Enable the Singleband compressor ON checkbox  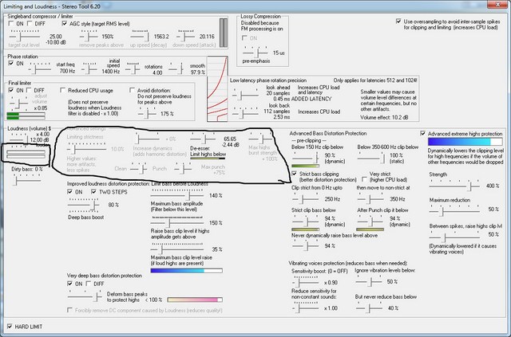point(11,23)
